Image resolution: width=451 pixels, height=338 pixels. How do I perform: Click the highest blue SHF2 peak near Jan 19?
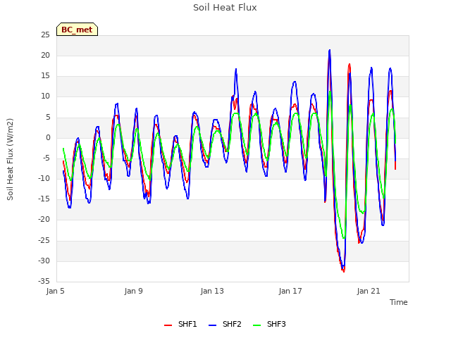[330, 50]
